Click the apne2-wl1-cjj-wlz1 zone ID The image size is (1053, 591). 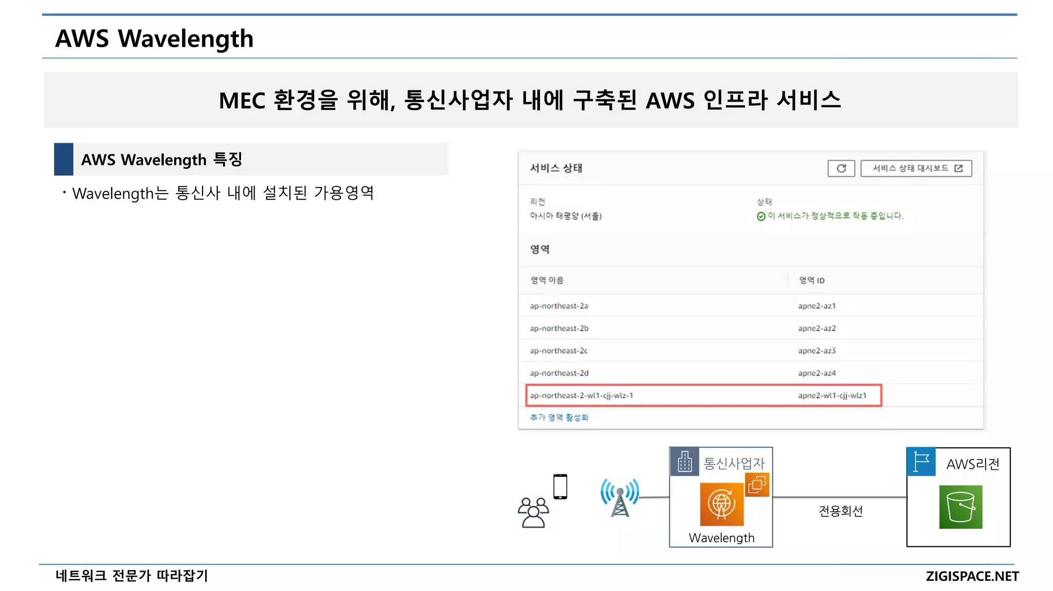832,395
